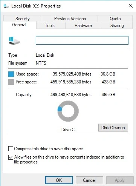Click the grayed Apply button
136x186 pixels.
[120, 180]
